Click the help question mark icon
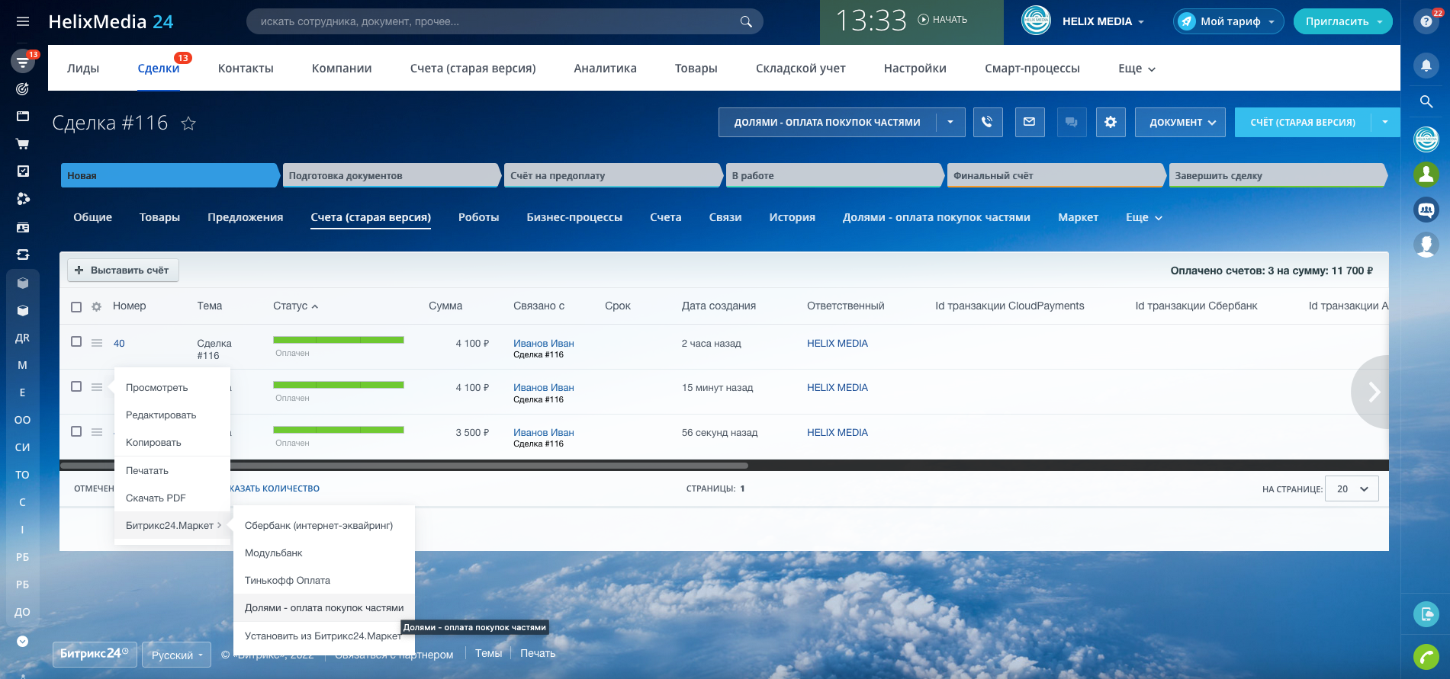Screen dimensions: 1450x679 click(1425, 21)
